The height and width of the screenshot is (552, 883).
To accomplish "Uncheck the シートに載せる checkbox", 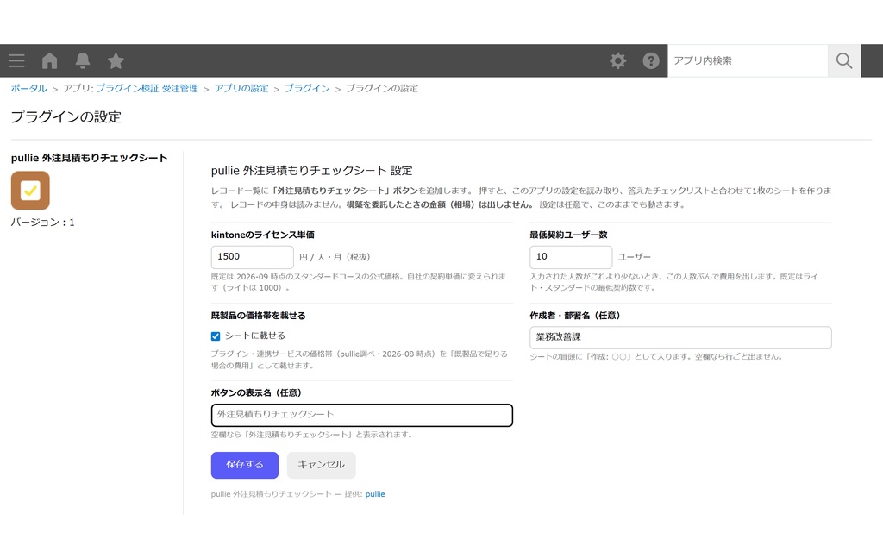I will (216, 336).
